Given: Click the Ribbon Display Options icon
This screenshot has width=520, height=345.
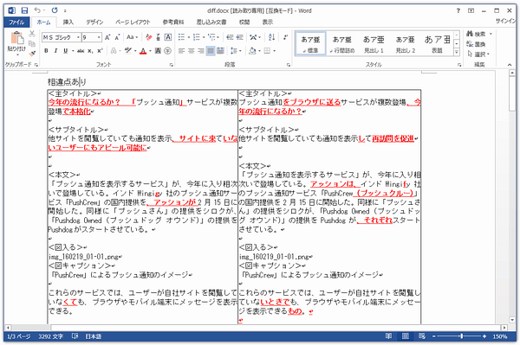Looking at the screenshot, I should point(471,10).
